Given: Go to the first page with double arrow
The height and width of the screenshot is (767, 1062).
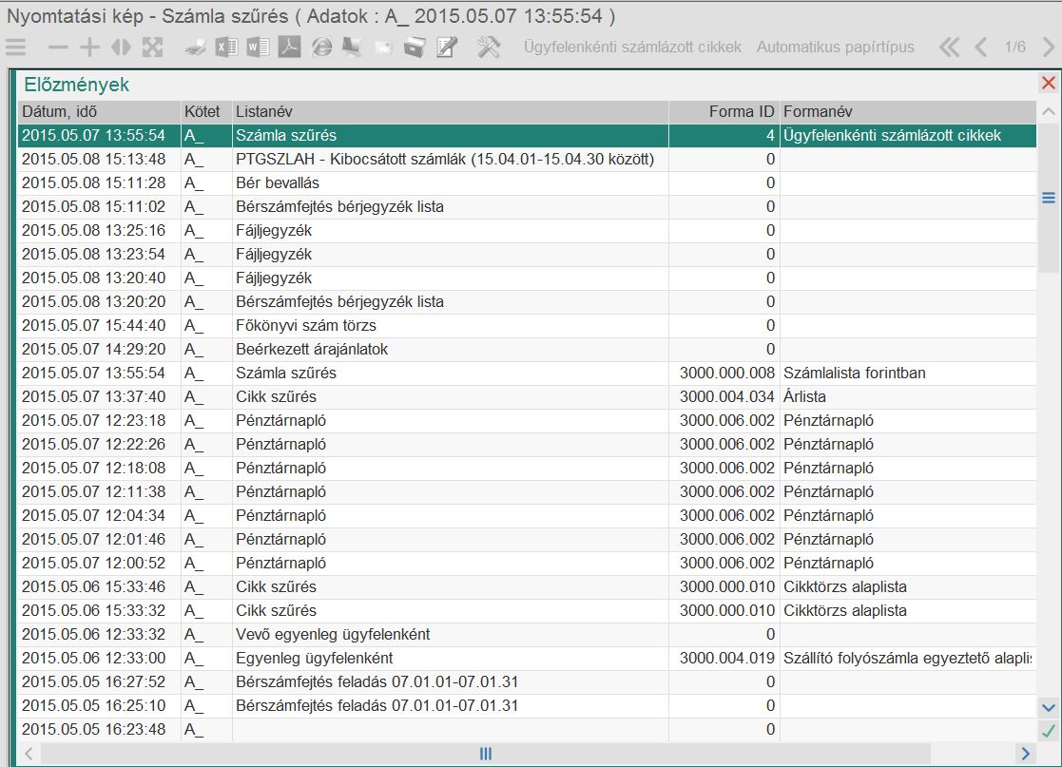Looking at the screenshot, I should point(950,48).
